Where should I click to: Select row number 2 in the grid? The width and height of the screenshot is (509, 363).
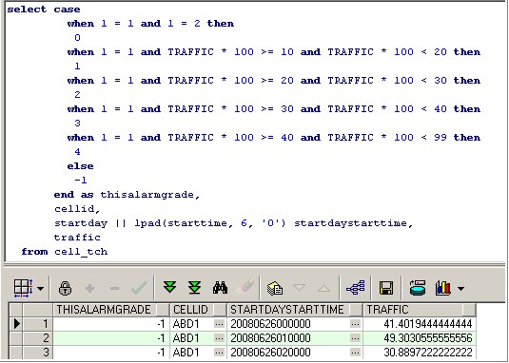pyautogui.click(x=38, y=338)
